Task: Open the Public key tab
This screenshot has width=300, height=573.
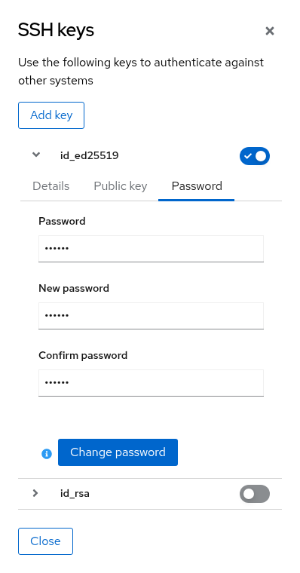Action: (x=120, y=186)
